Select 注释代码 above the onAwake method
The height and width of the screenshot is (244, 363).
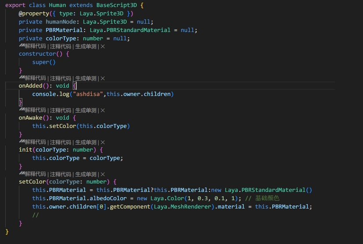60,110
